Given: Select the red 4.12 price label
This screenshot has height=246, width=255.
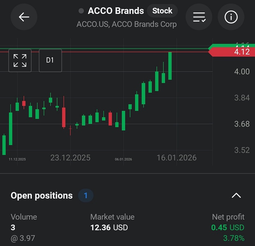Looking at the screenshot, I should (231, 52).
